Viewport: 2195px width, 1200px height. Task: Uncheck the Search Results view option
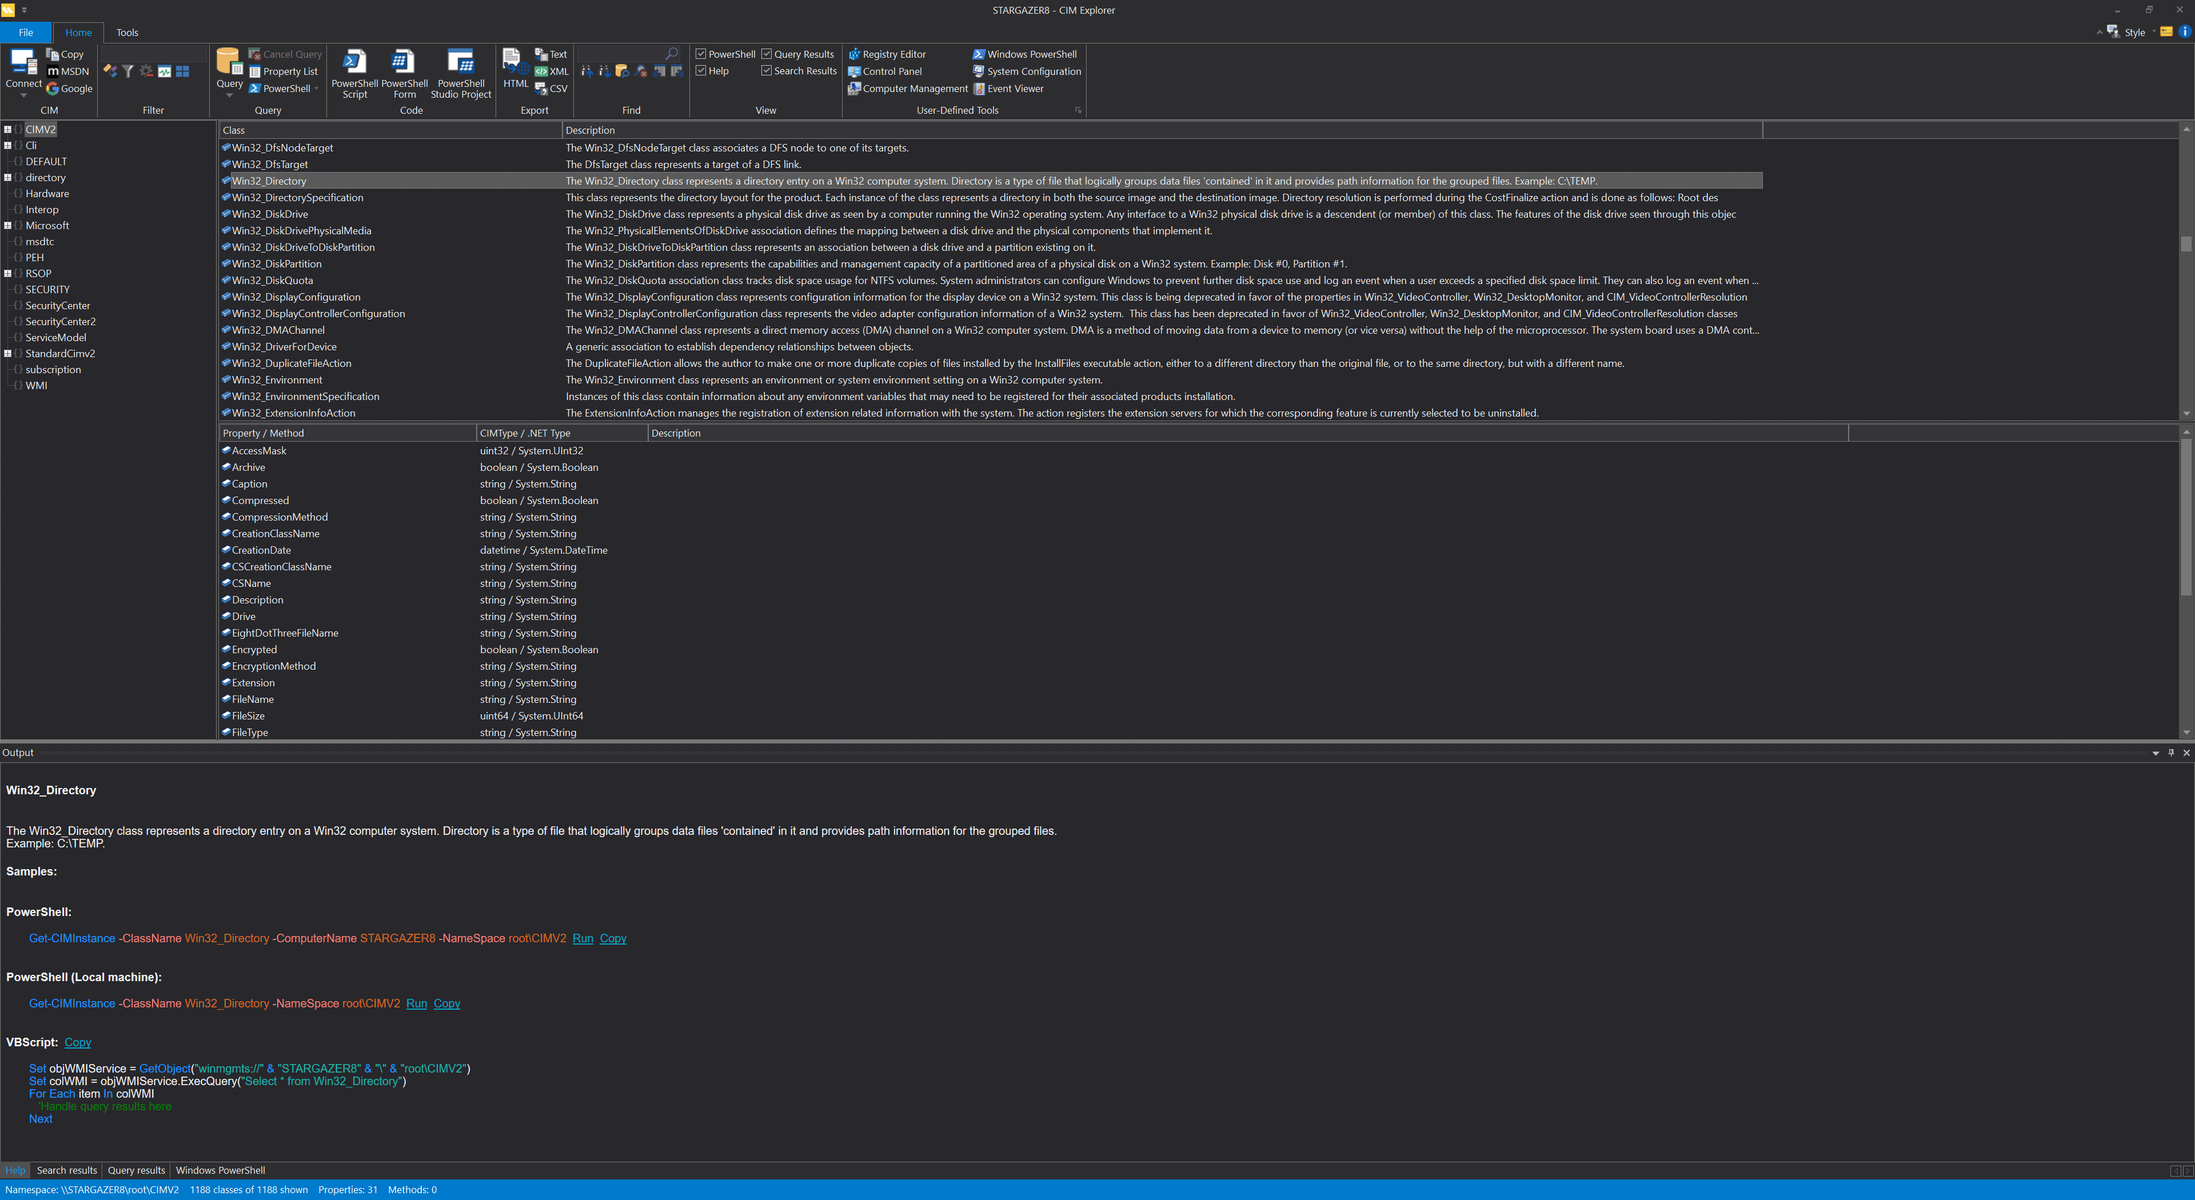point(767,71)
